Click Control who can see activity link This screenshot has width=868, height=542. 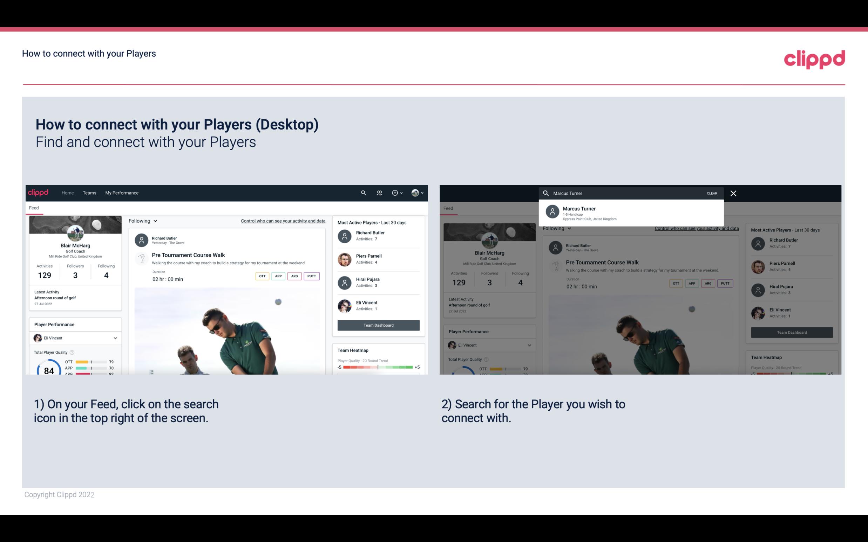283,221
